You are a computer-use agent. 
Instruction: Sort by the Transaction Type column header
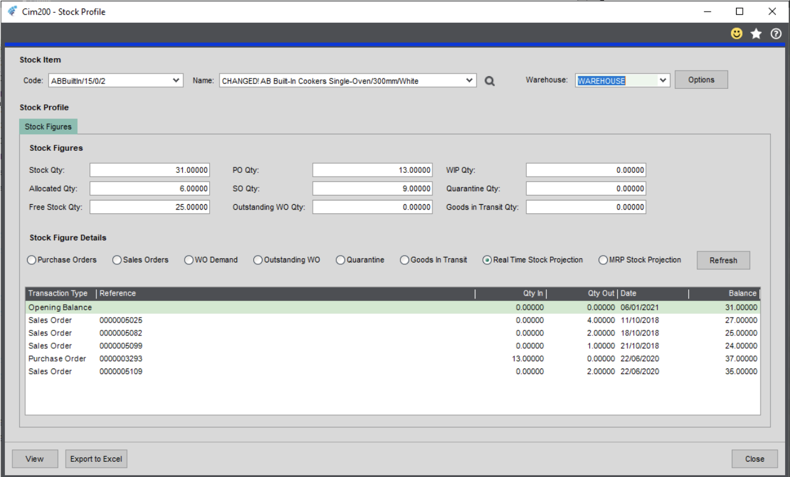tap(58, 294)
